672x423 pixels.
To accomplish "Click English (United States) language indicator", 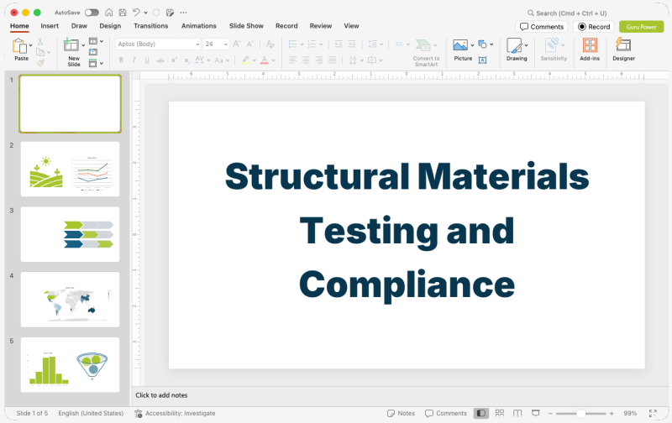I will [91, 413].
